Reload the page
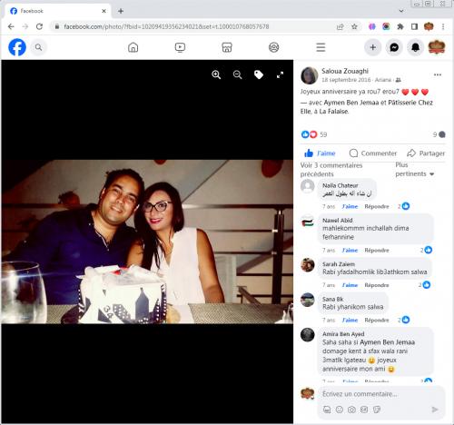 coord(39,26)
